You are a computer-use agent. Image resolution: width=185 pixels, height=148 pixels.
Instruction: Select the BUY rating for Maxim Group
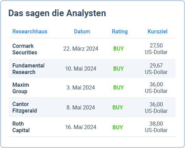coord(118,87)
